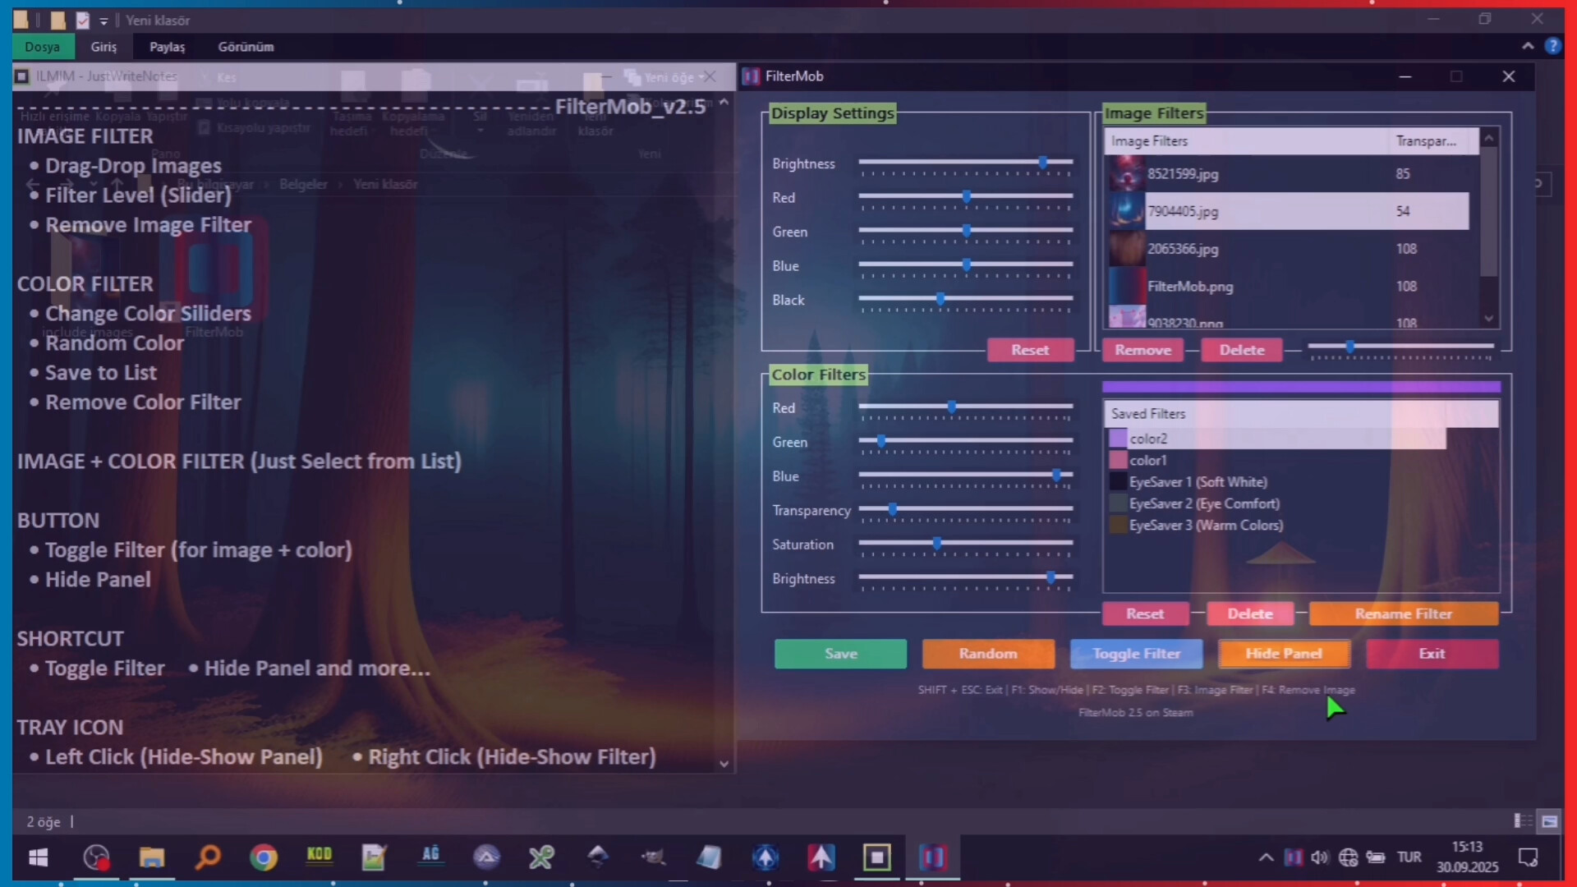Image resolution: width=1577 pixels, height=887 pixels.
Task: Adjust the Brightness slider in Display Settings
Action: click(x=1043, y=163)
